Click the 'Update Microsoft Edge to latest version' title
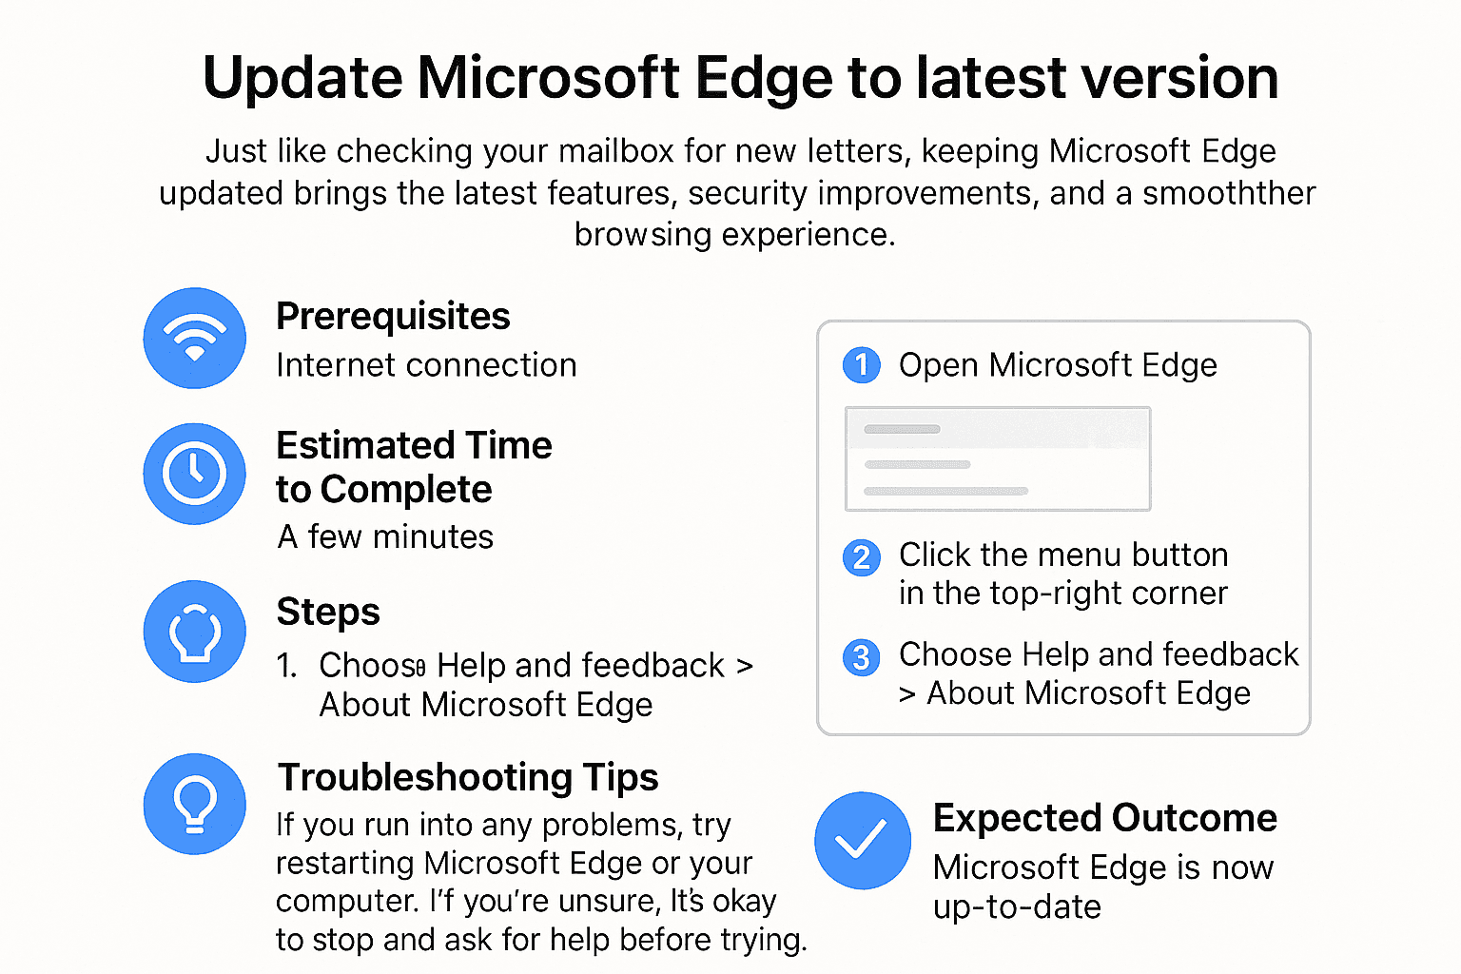This screenshot has height=974, width=1461. click(x=740, y=78)
